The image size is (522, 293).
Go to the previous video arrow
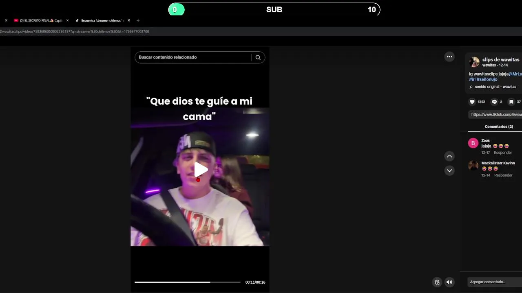click(449, 156)
